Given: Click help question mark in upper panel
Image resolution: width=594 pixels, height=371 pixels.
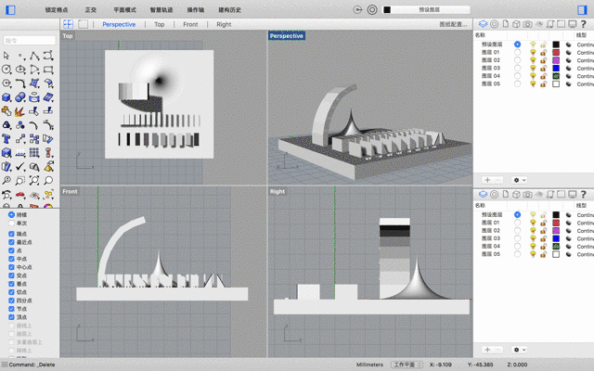Looking at the screenshot, I should click(x=584, y=24).
